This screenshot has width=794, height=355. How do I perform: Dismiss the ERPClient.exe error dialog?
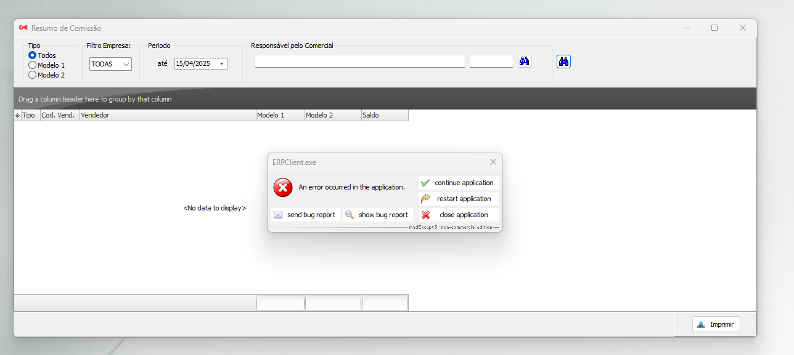coord(493,162)
